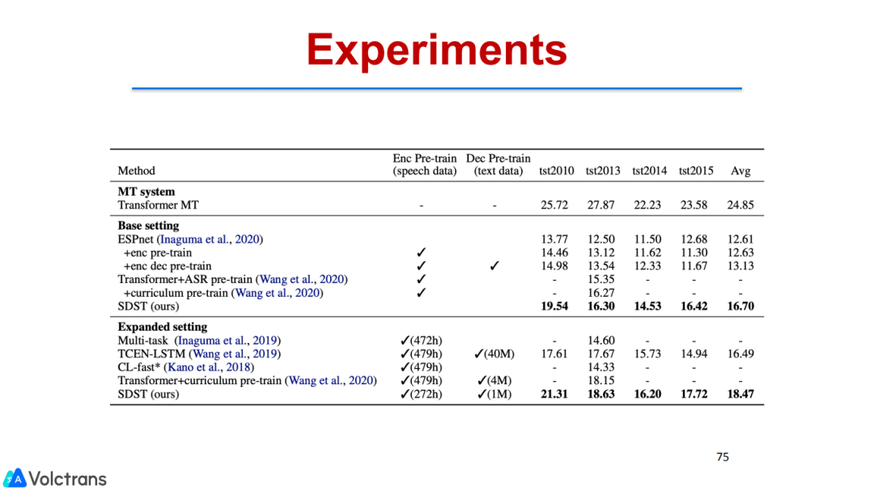Viewport: 874px width, 491px height.
Task: Click the 13.77 tst2010 value for ESPnet
Action: [x=554, y=239]
